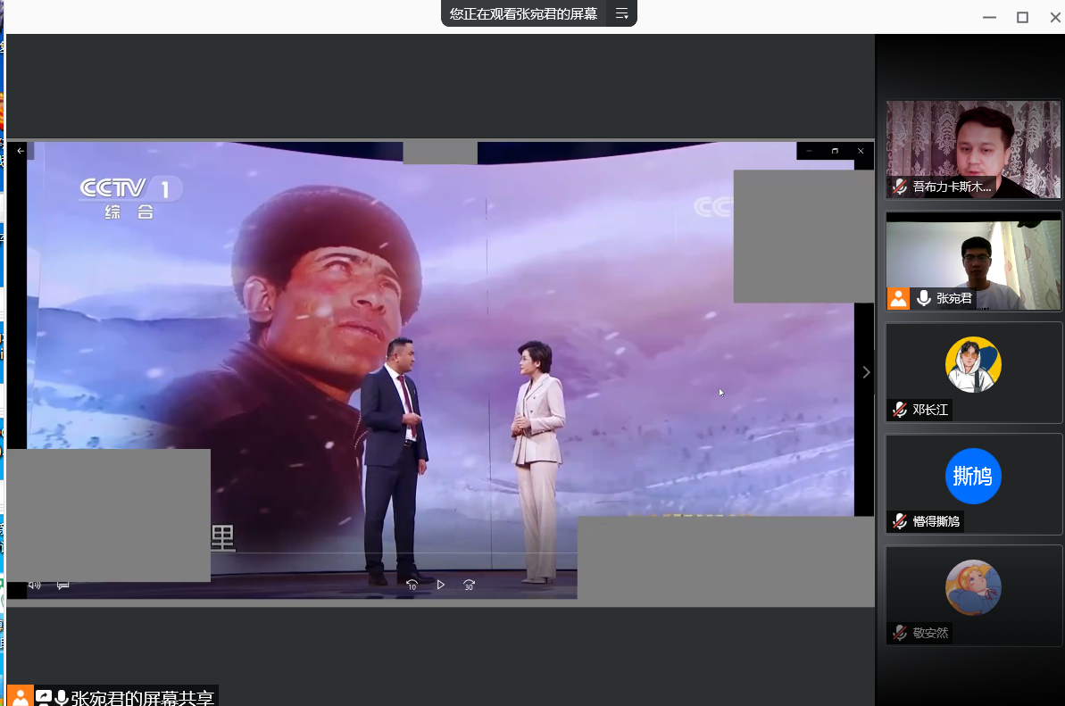The height and width of the screenshot is (706, 1065).
Task: Click the name label 惜得撕鸠
Action: pyautogui.click(x=936, y=521)
